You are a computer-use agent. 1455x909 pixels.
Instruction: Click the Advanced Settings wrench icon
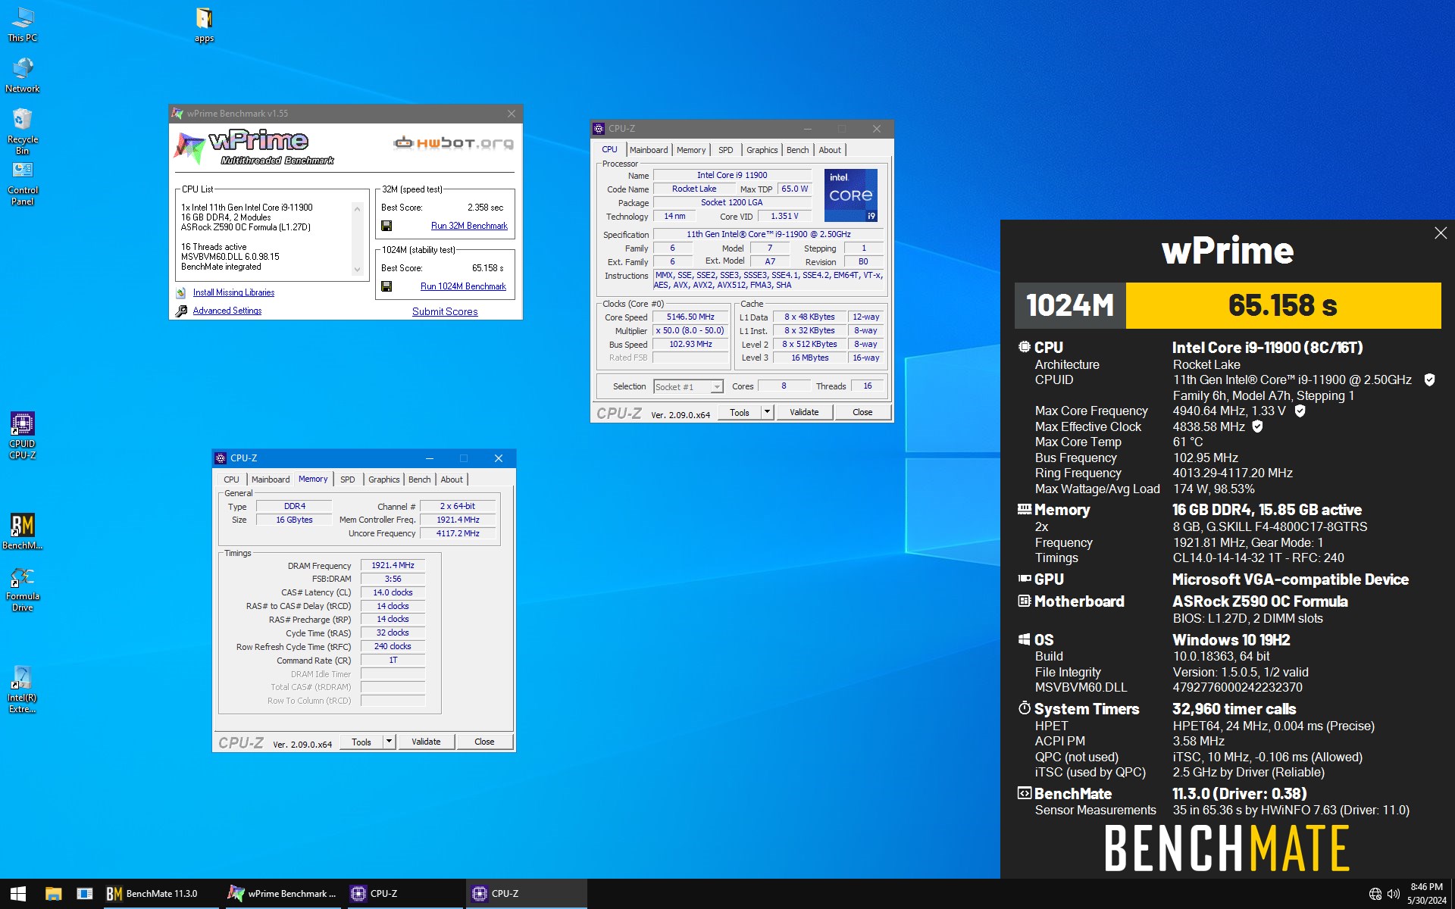coord(181,311)
